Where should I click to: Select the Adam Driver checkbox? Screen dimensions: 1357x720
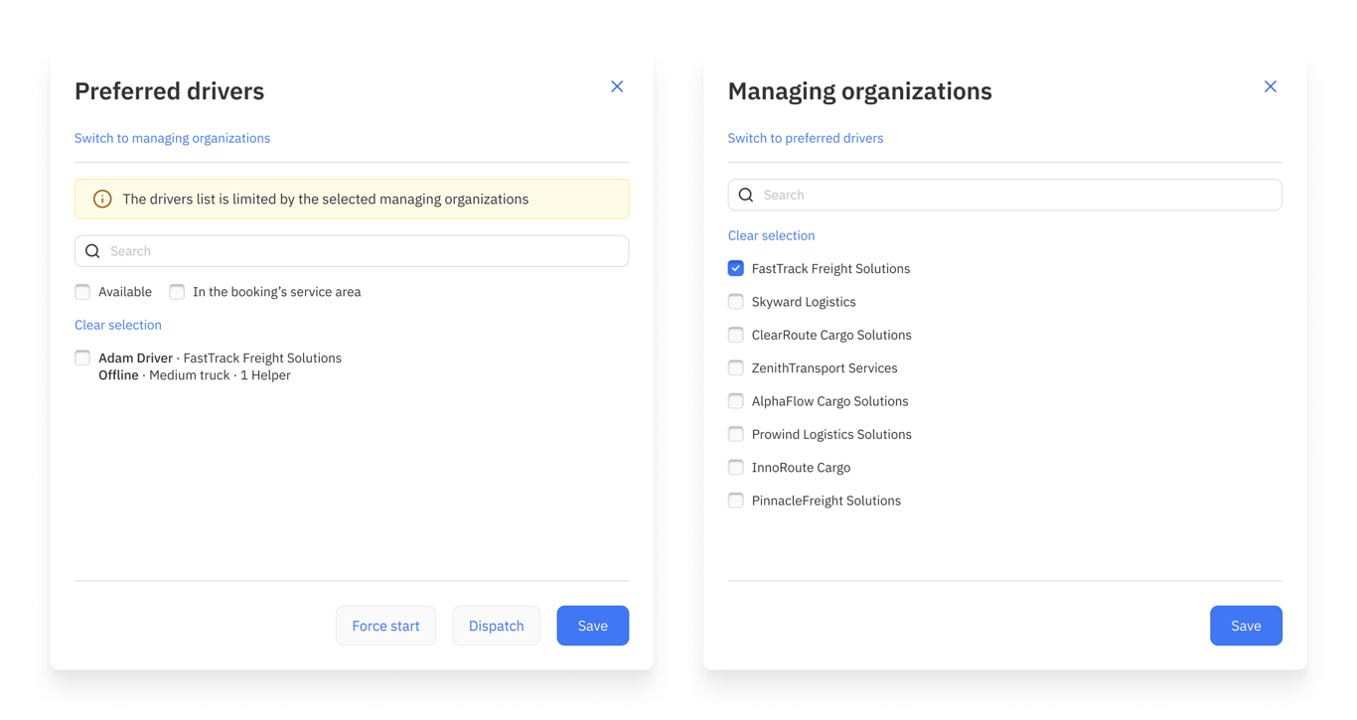click(82, 358)
